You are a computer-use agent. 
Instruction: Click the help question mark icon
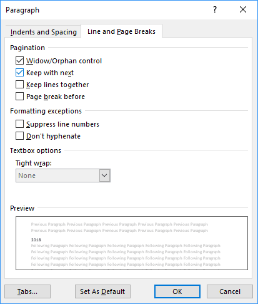215,9
